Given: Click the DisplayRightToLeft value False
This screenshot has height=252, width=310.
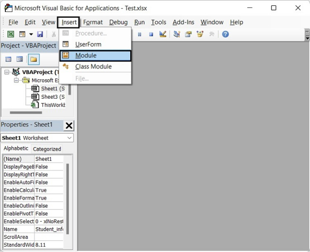Looking at the screenshot, I should click(49, 175).
